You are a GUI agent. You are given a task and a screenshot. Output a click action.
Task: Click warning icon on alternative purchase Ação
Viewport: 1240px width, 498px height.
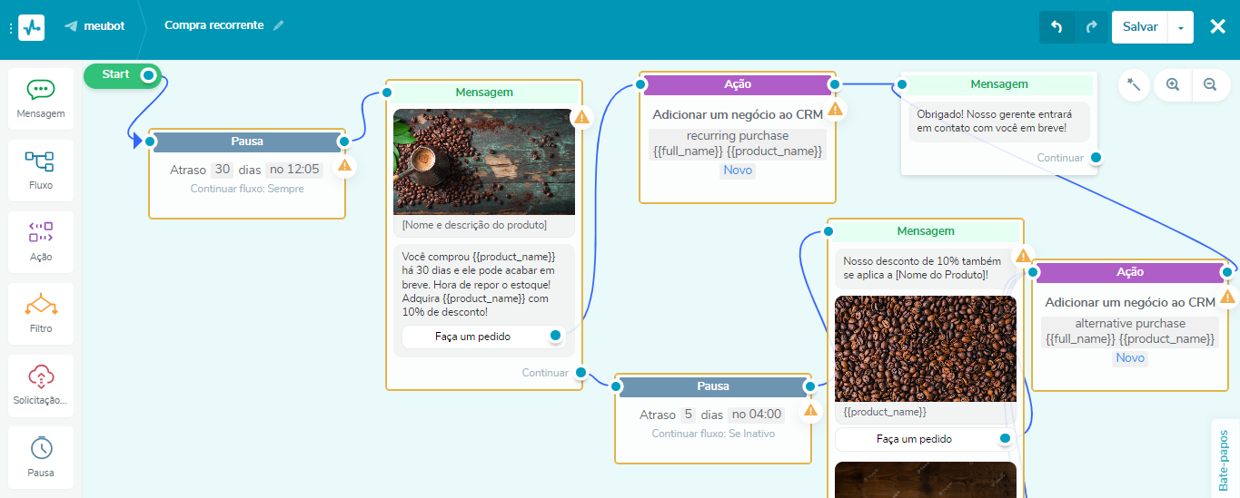click(1227, 297)
